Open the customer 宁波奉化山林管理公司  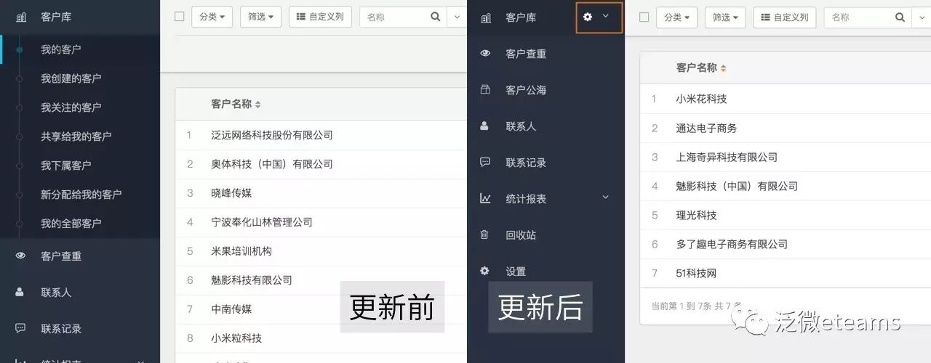[x=262, y=222]
